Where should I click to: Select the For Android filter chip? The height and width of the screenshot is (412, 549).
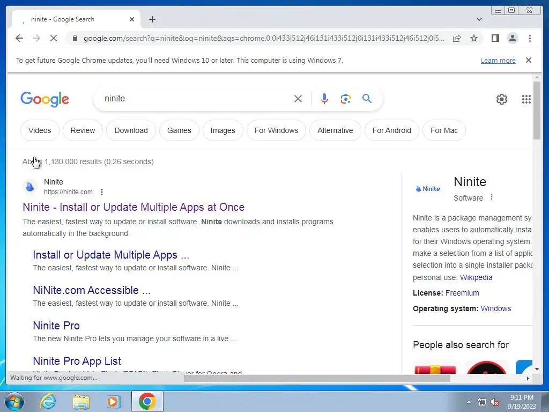(x=391, y=130)
